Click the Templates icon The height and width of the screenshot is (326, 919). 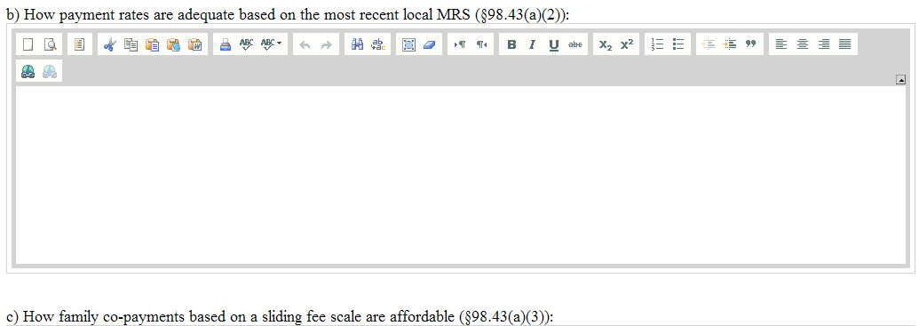[x=79, y=44]
